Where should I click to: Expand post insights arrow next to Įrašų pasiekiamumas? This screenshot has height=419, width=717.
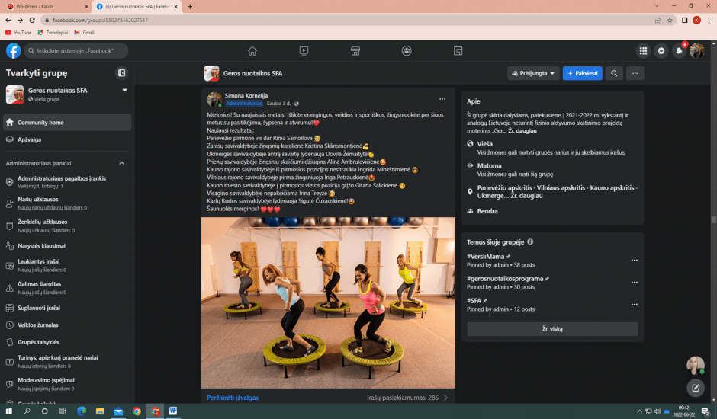[445, 398]
